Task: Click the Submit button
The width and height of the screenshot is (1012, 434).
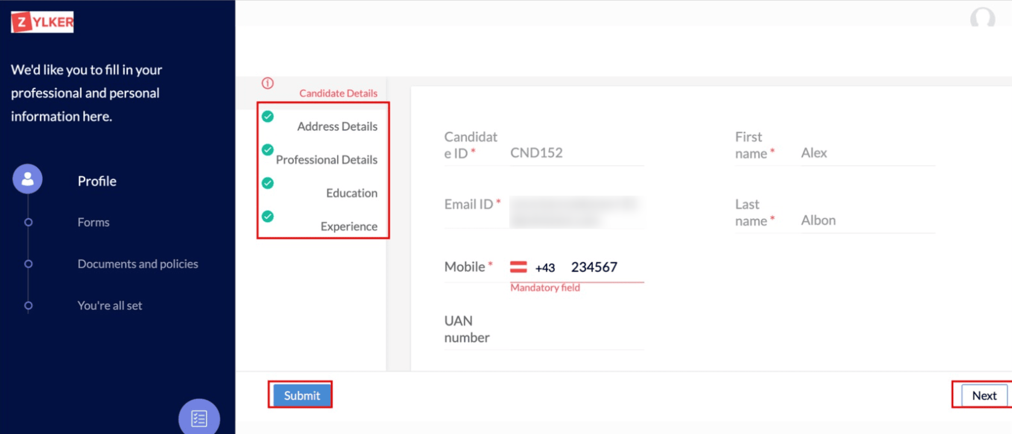Action: coord(302,396)
